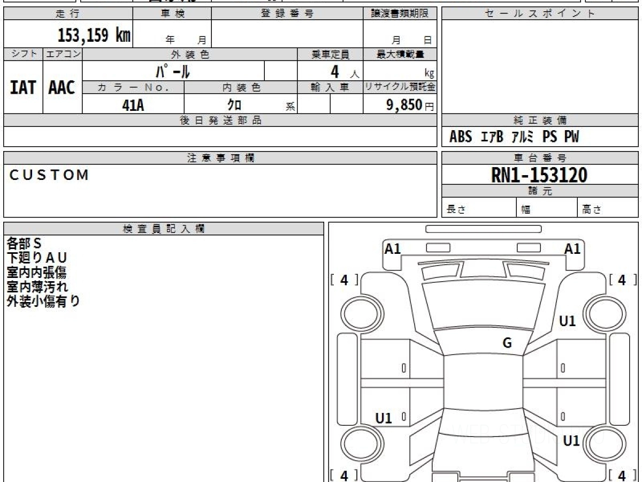The width and height of the screenshot is (642, 482).
Task: Click the AAC air conditioner cell
Action: coord(62,87)
